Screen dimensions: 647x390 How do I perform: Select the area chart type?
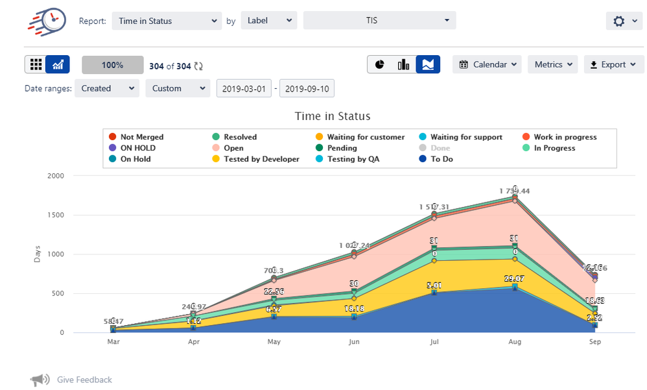[428, 64]
